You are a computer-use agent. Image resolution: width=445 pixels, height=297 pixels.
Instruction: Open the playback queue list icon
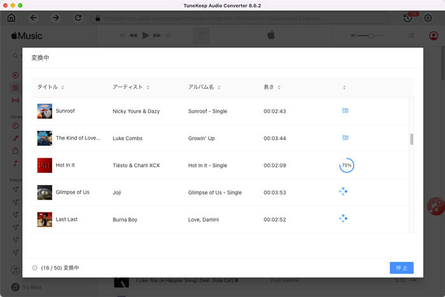point(411,36)
